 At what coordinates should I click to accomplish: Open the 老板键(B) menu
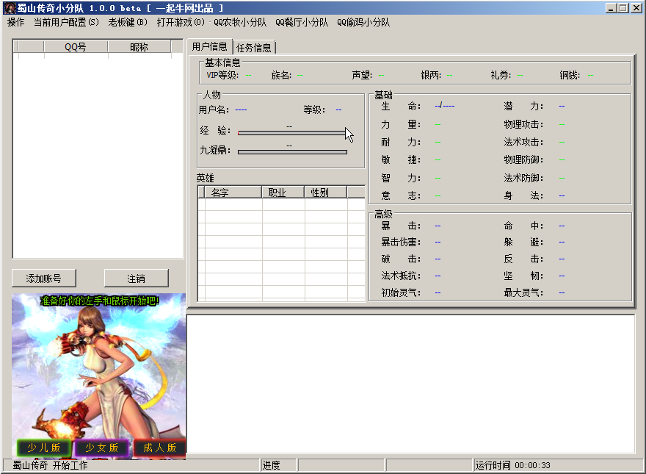(128, 22)
